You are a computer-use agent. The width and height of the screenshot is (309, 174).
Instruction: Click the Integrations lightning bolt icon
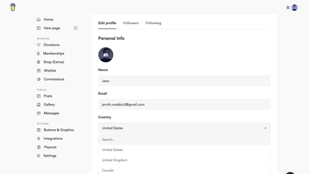(39, 138)
